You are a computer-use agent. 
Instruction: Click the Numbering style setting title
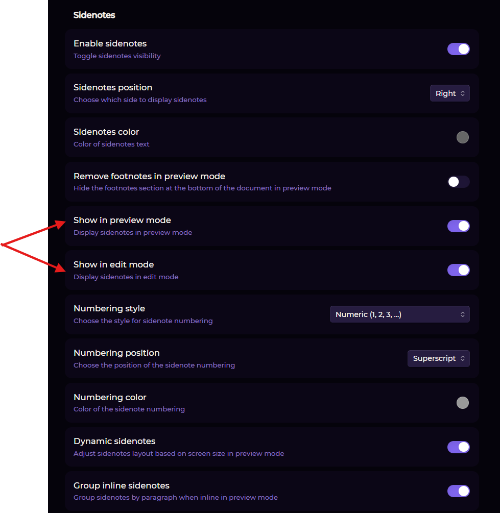[109, 309]
